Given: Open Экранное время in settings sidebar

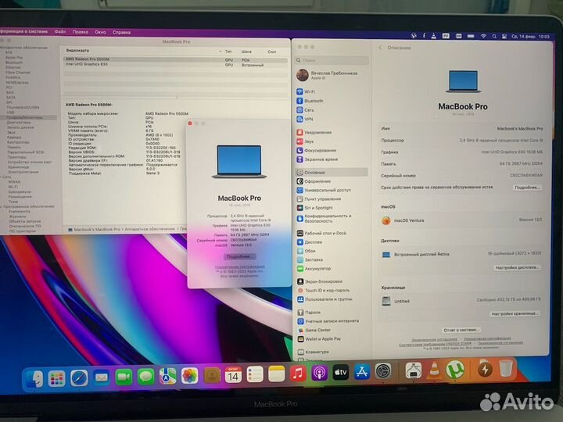Looking at the screenshot, I should pyautogui.click(x=317, y=159).
